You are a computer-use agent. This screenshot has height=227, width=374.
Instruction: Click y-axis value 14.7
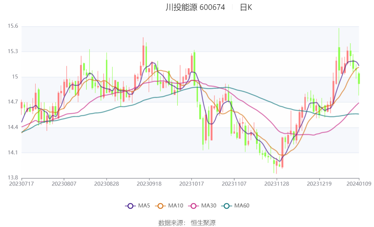(x=13, y=102)
